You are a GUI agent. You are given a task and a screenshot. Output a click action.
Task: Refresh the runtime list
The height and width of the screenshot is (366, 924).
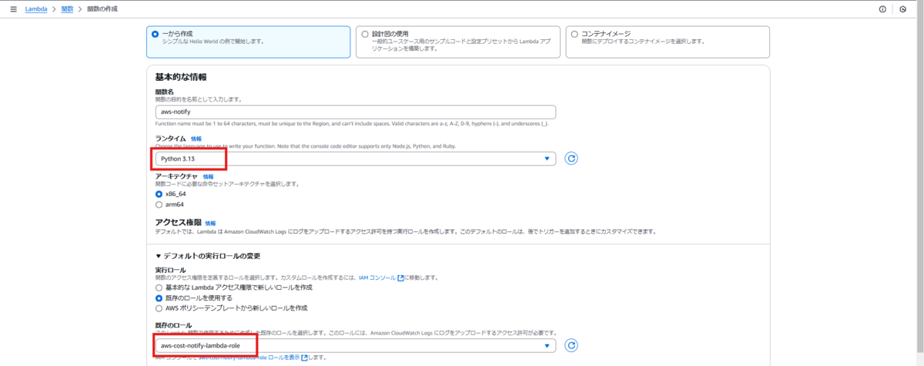(571, 158)
